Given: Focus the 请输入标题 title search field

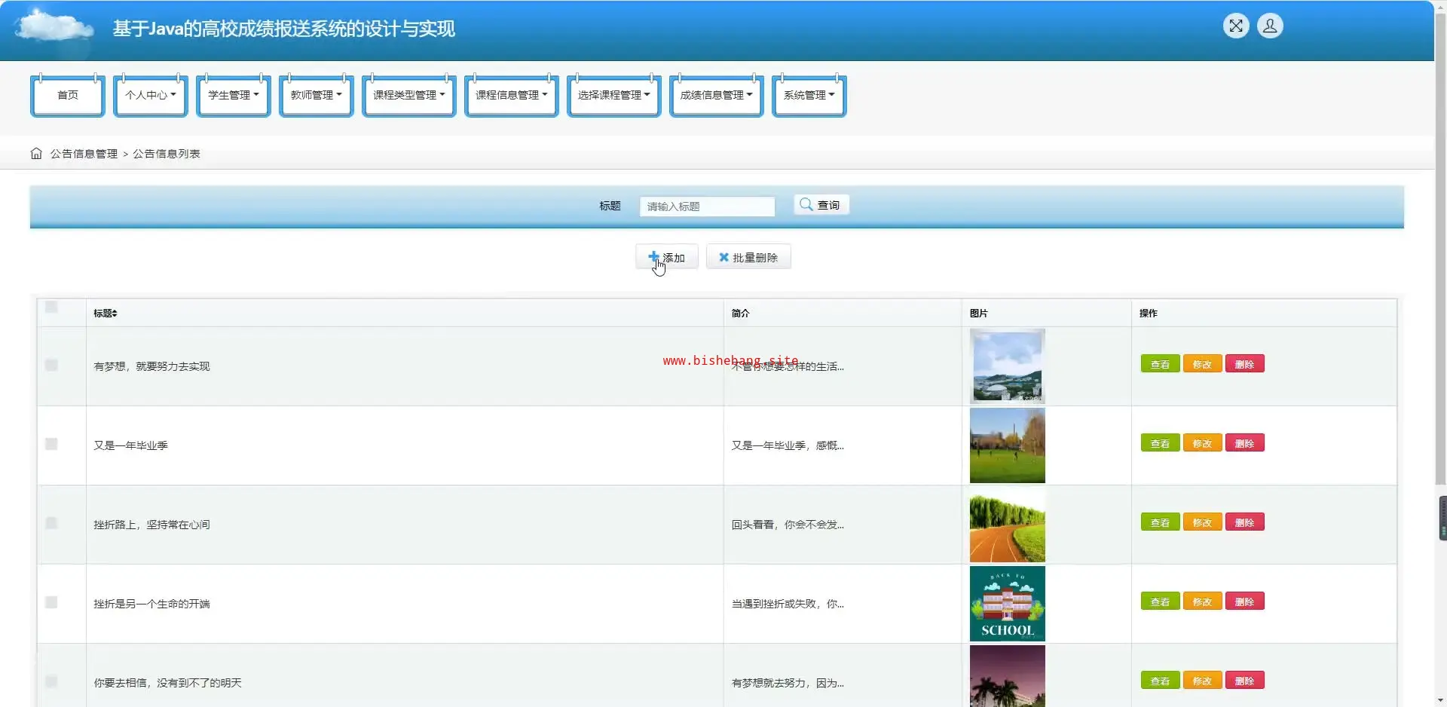Looking at the screenshot, I should [707, 207].
